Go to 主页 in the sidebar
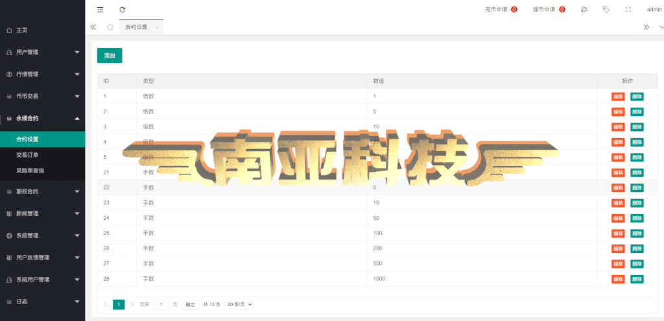The height and width of the screenshot is (321, 664). [42, 30]
